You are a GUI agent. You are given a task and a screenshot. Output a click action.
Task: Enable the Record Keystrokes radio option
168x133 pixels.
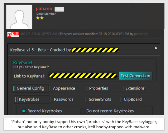24,111
